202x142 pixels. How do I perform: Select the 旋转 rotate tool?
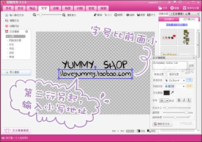[130, 15]
